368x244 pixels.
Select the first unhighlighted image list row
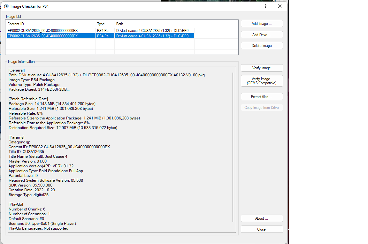point(100,31)
